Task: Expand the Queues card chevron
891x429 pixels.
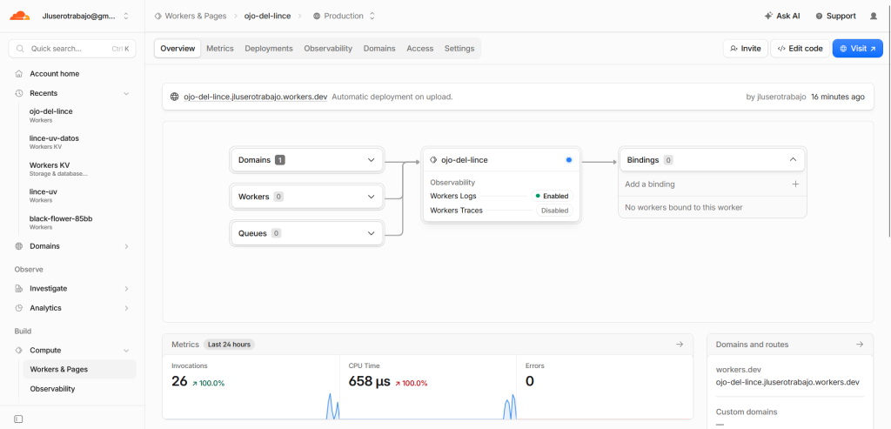Action: pyautogui.click(x=371, y=233)
